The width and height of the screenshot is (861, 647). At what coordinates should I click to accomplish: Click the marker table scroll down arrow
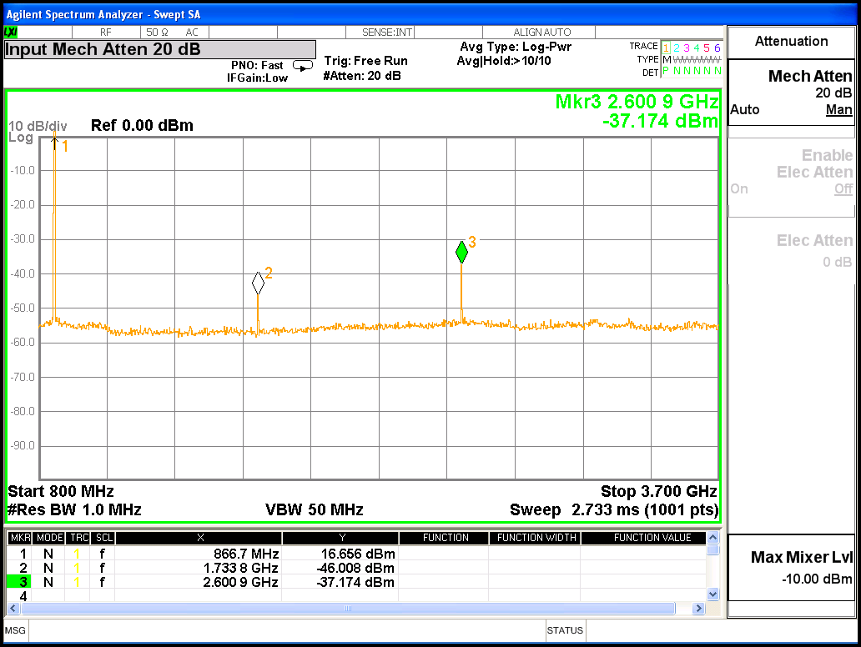[x=712, y=594]
